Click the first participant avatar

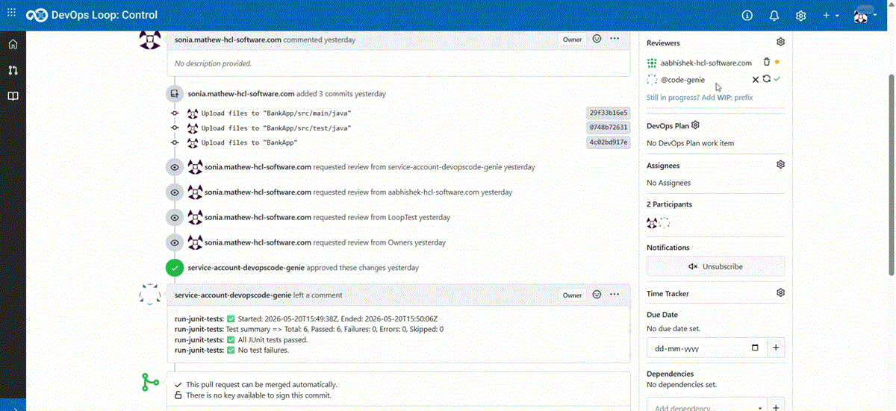(652, 222)
